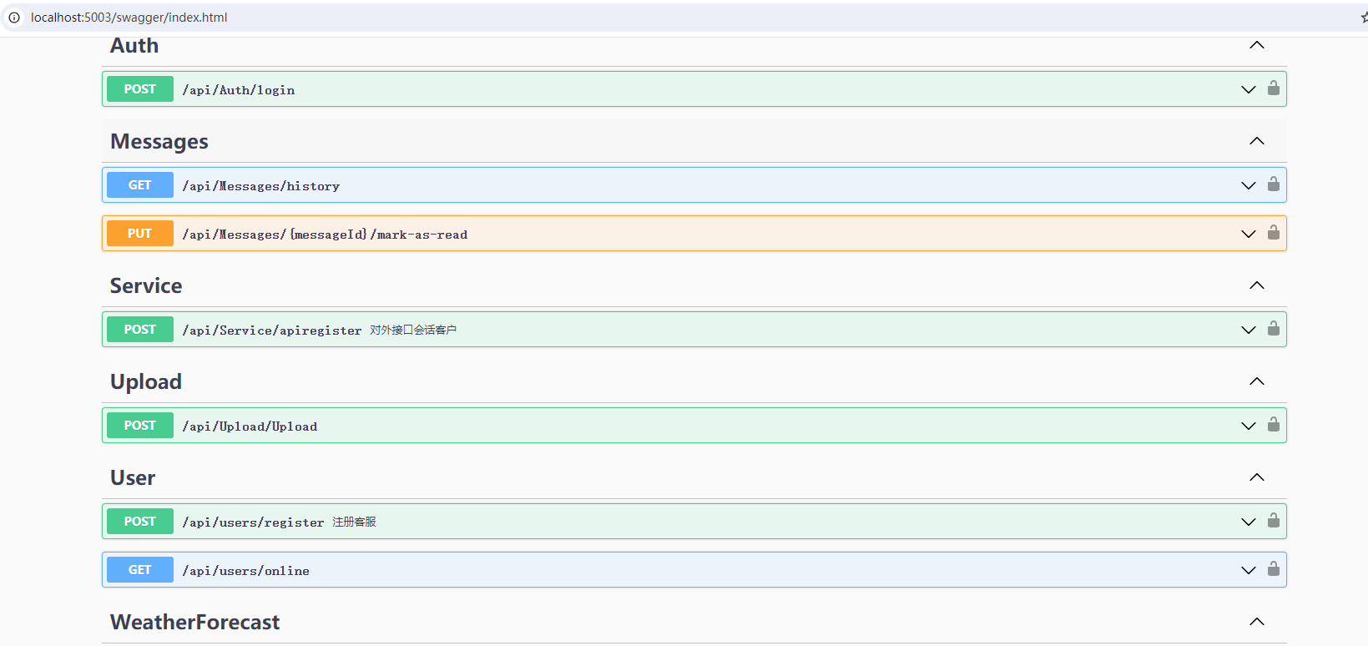This screenshot has height=646, width=1368.
Task: Expand the mark-as-read endpoint arrow
Action: tap(1248, 234)
